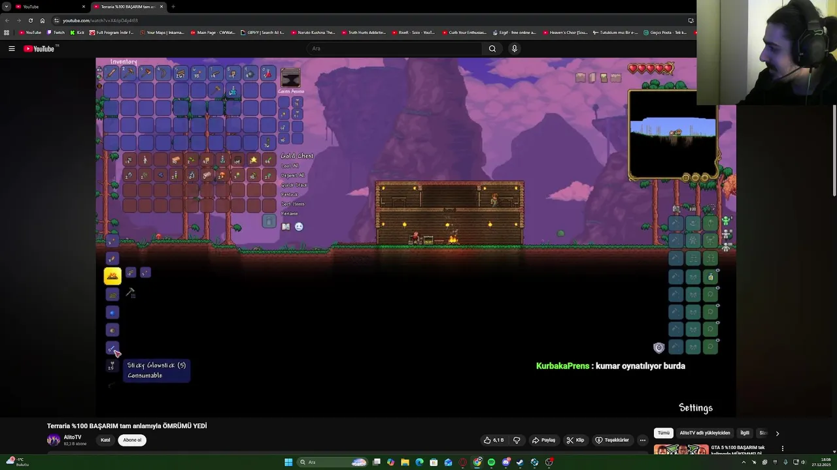This screenshot has height=470, width=837.
Task: Click the anvil crafting station icon
Action: tap(290, 78)
